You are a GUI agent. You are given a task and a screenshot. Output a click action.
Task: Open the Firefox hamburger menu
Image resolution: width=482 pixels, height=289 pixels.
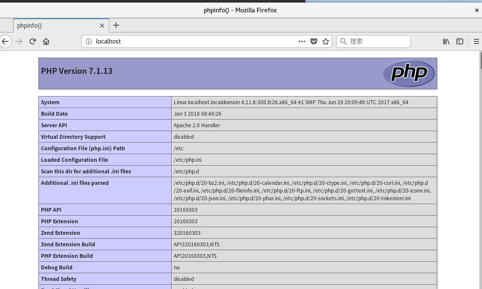pyautogui.click(x=476, y=41)
